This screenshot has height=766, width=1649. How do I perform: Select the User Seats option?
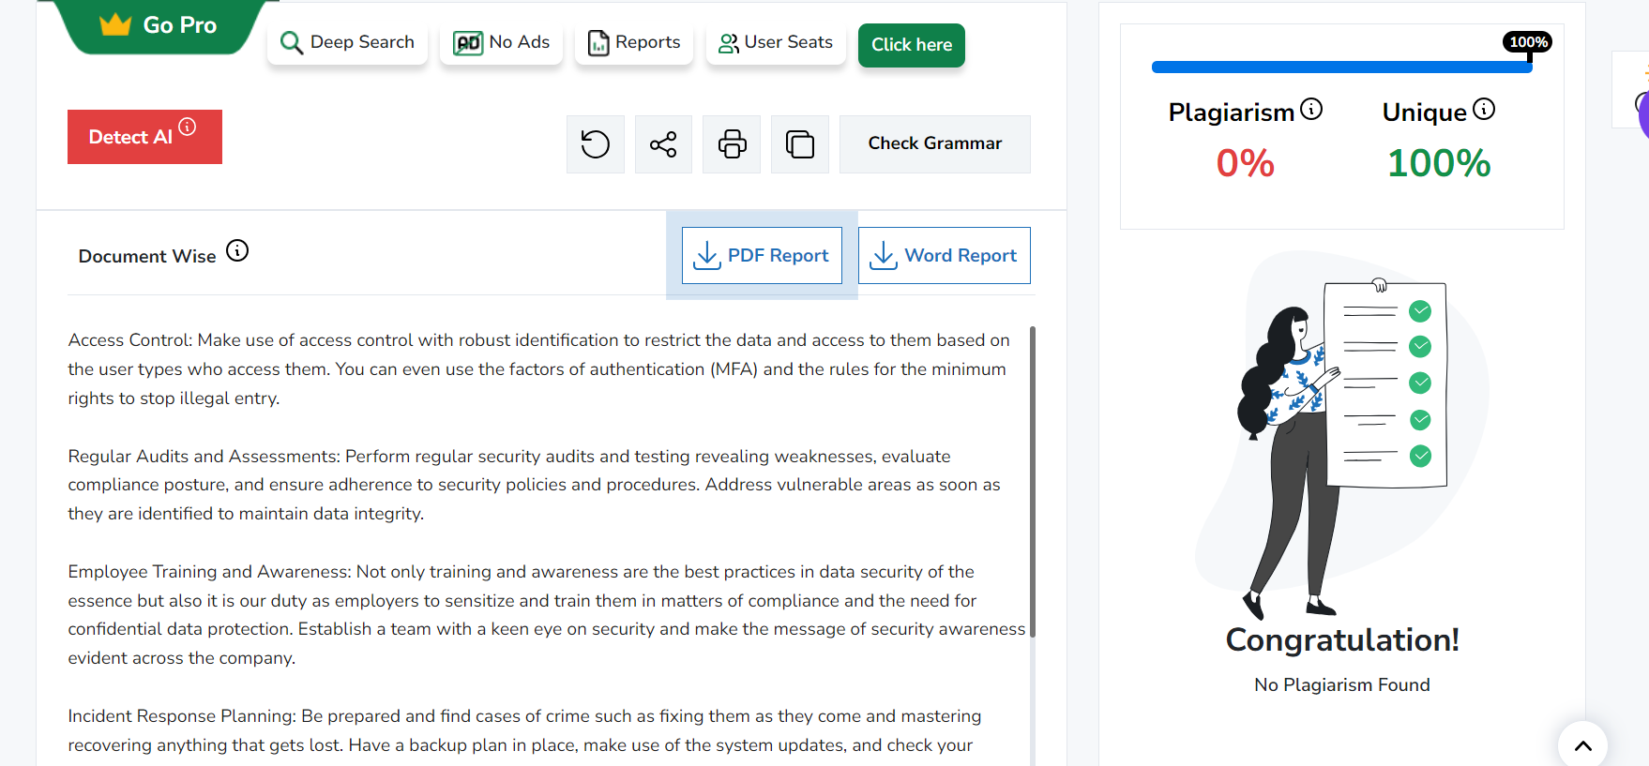[775, 43]
